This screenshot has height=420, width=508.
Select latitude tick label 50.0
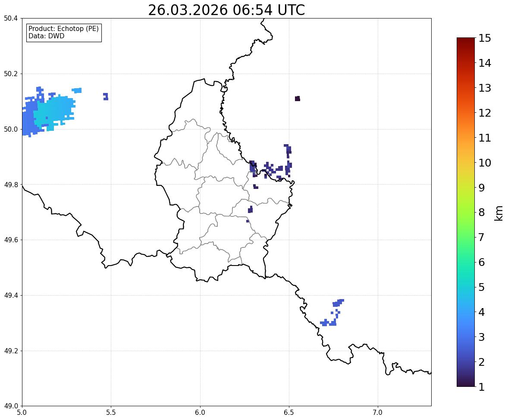(11, 130)
